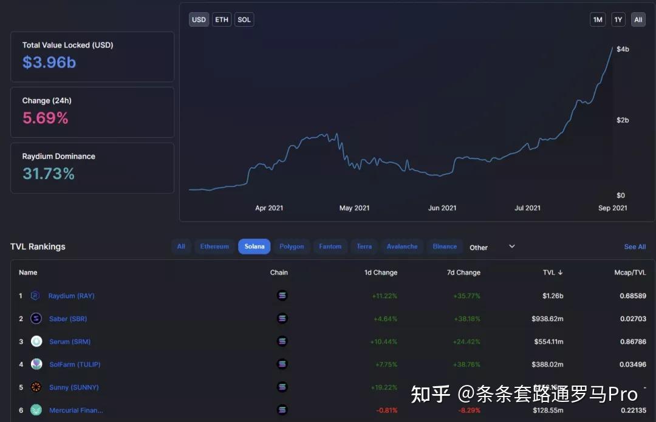Click Serum's Mcap/TVL value 0.86786
Screen dimensions: 656x422
coord(633,342)
